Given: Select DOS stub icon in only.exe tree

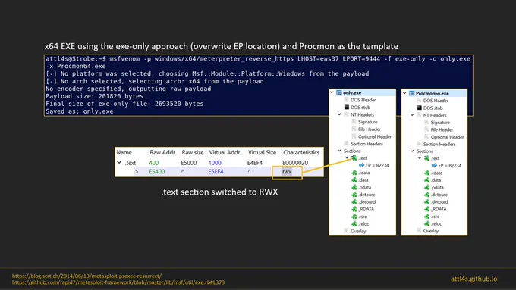Looking at the screenshot, I should (347, 107).
